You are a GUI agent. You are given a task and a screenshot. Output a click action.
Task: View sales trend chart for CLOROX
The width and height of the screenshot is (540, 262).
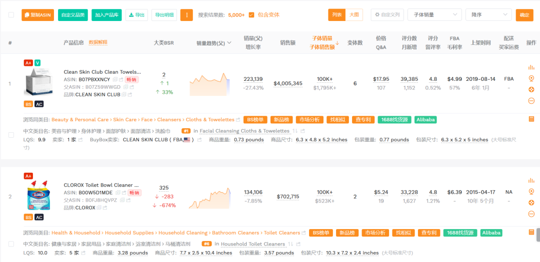(x=209, y=198)
